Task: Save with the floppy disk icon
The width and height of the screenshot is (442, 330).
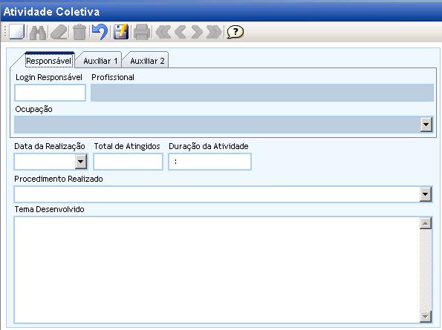Action: (x=121, y=32)
